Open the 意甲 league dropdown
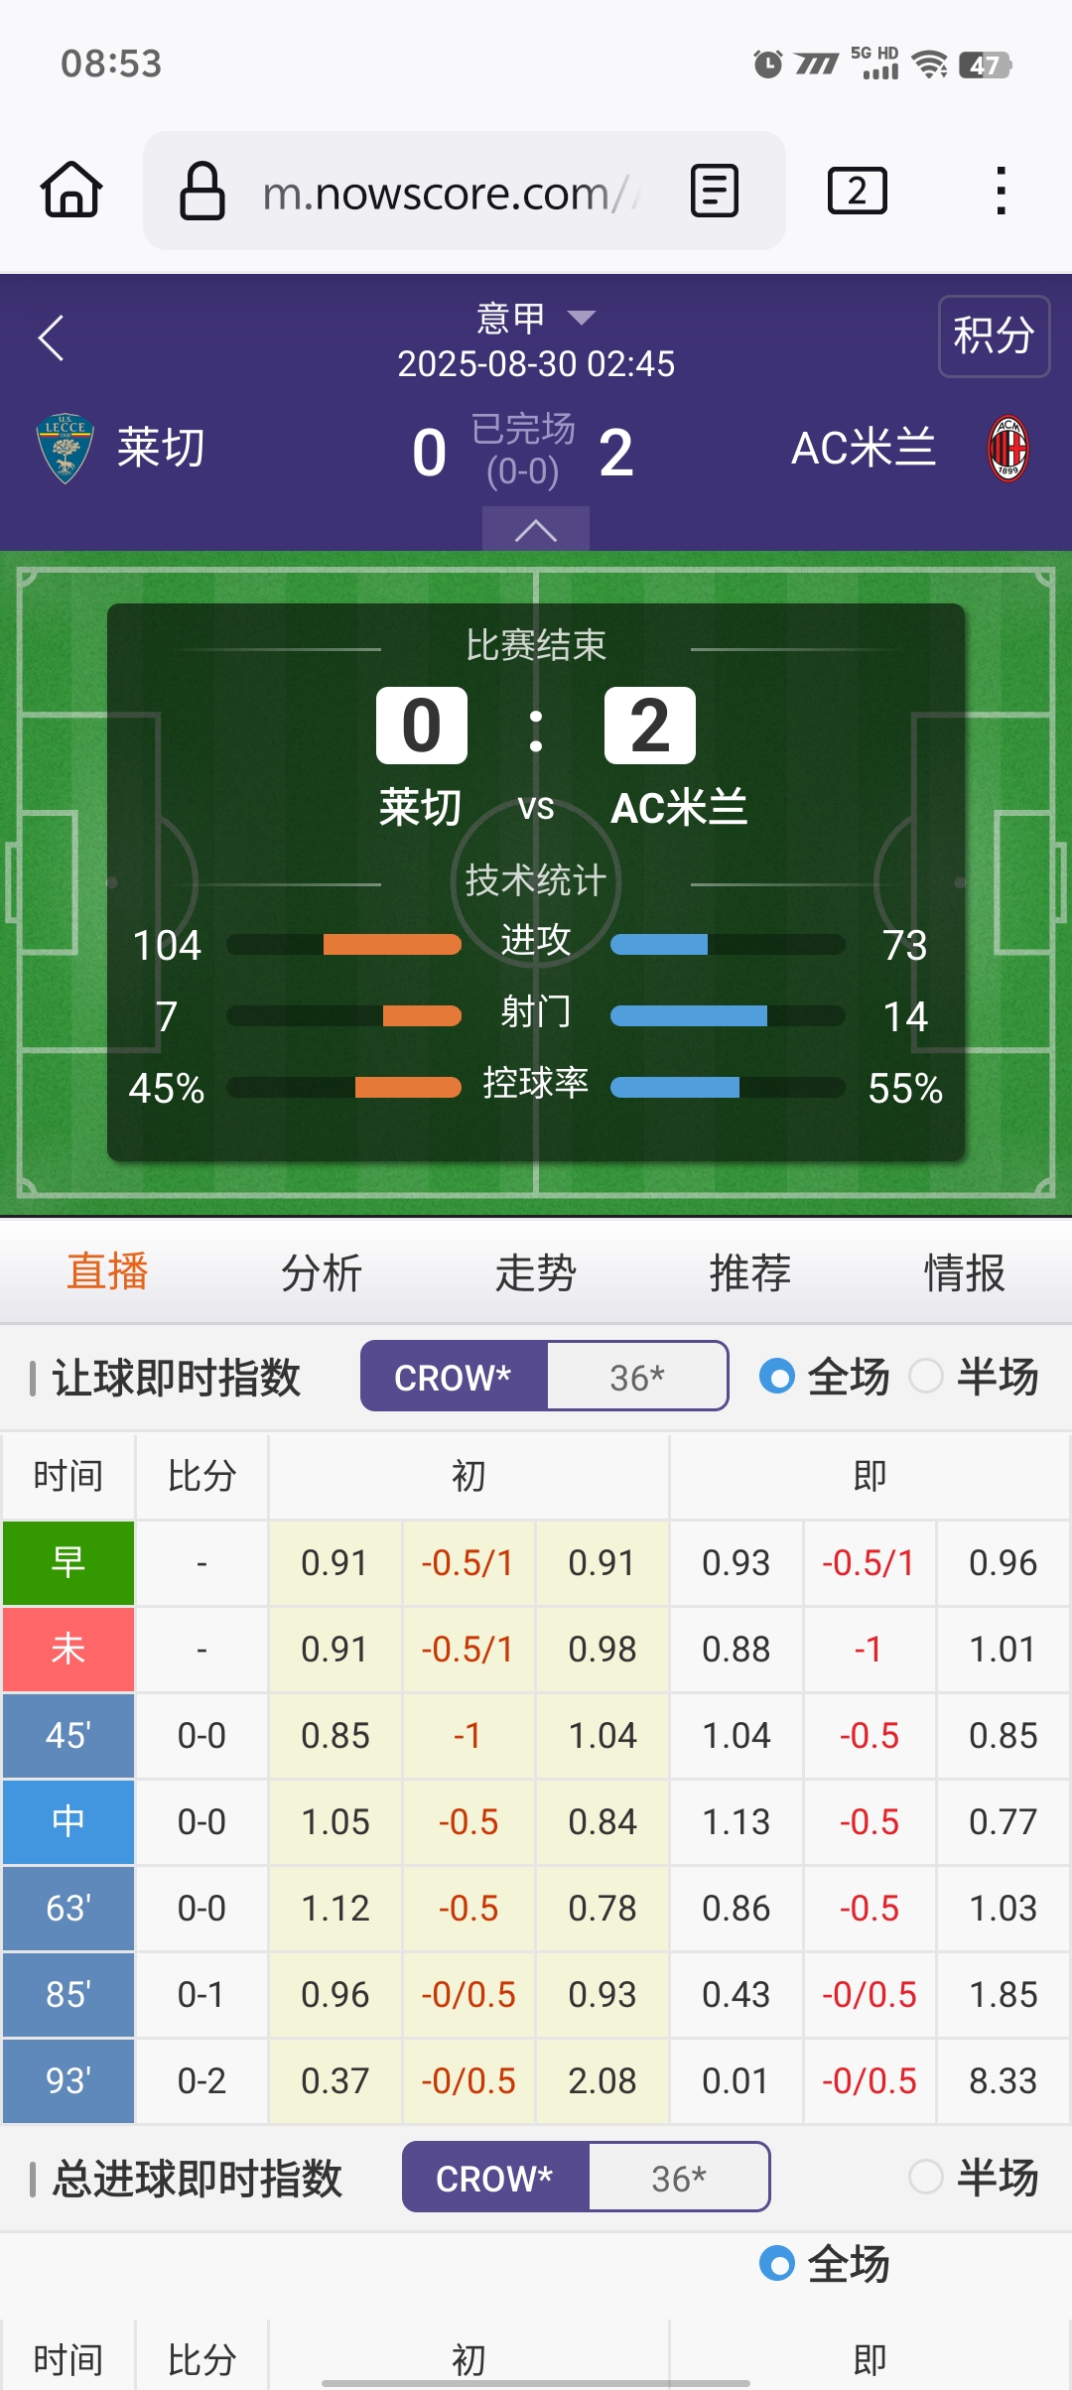Viewport: 1072px width, 2390px height. pyautogui.click(x=536, y=318)
